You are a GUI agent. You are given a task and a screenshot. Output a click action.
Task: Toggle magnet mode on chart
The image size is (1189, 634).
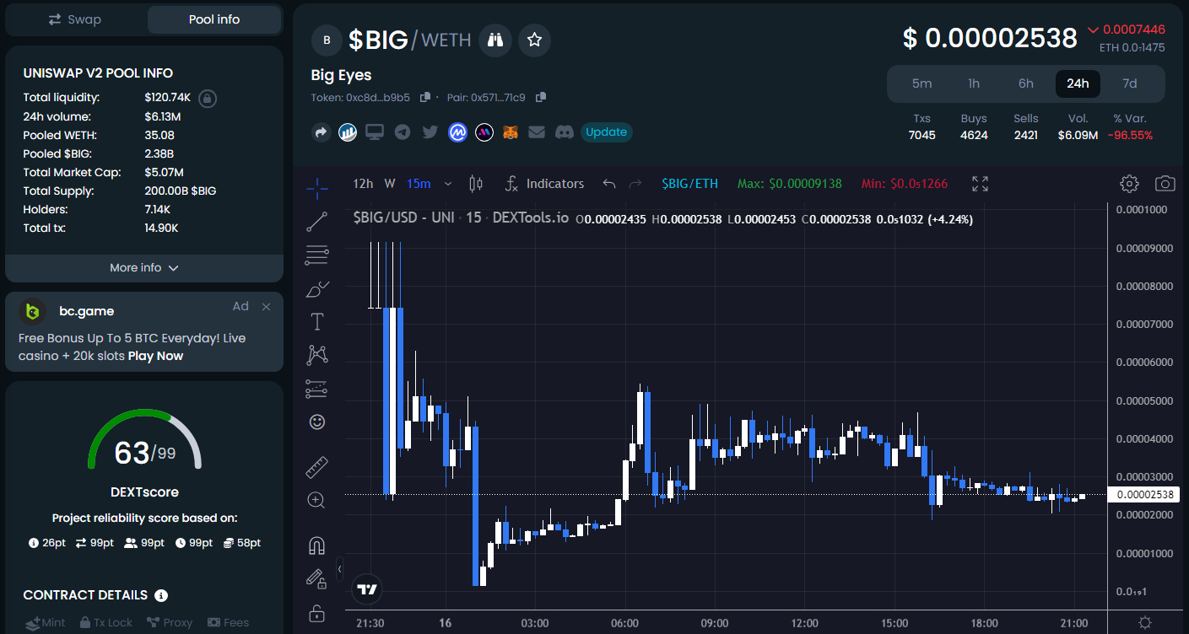316,545
